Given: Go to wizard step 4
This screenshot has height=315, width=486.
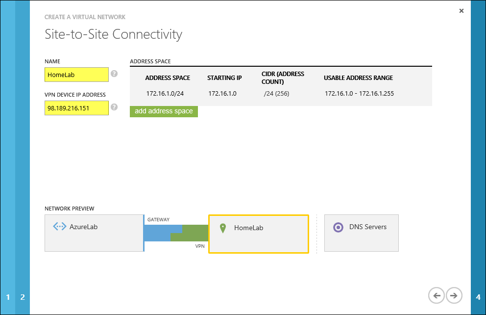Looking at the screenshot, I should [478, 297].
